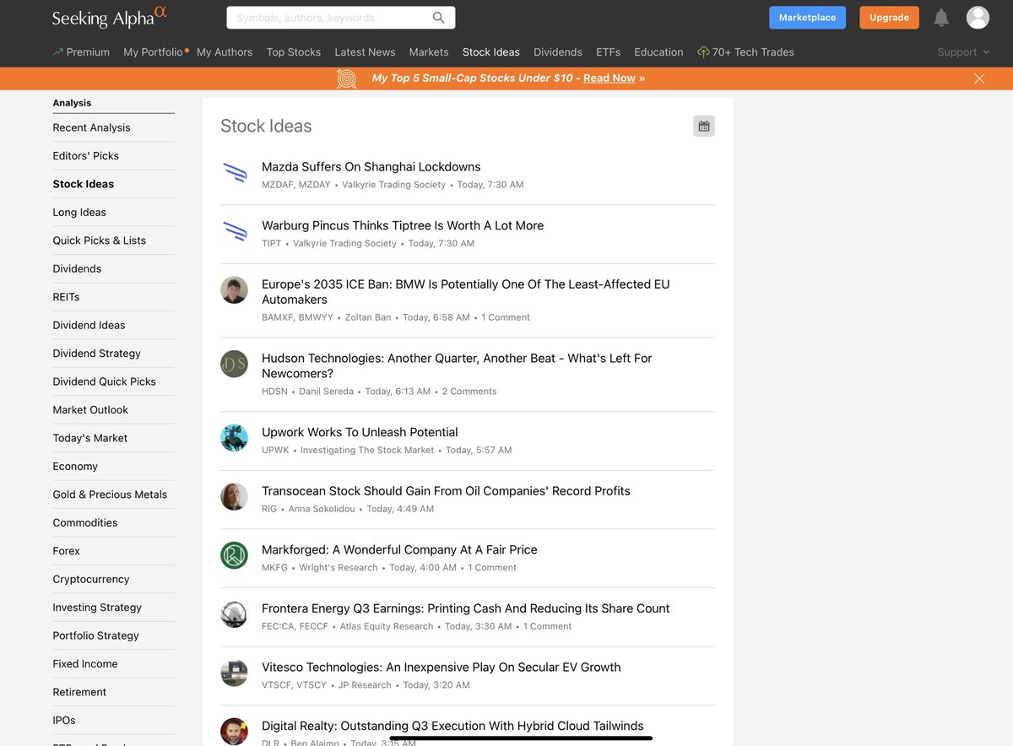Open ETFs nav item
The image size is (1013, 746).
coord(608,52)
